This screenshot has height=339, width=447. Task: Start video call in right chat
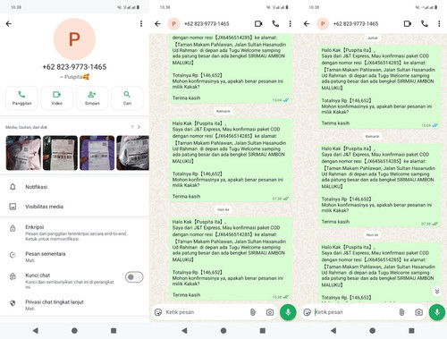[408, 24]
